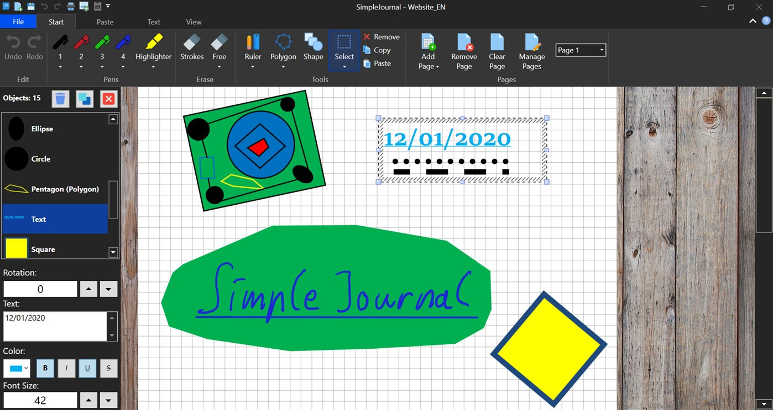Screen dimensions: 773x410
Task: Switch to the Paste ribbon tab
Action: pos(105,22)
